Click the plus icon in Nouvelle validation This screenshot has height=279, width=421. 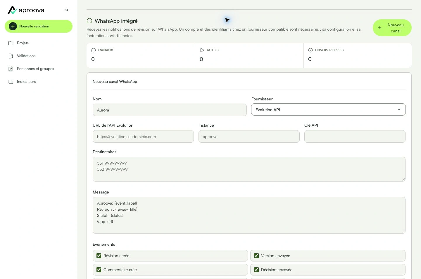[13, 26]
